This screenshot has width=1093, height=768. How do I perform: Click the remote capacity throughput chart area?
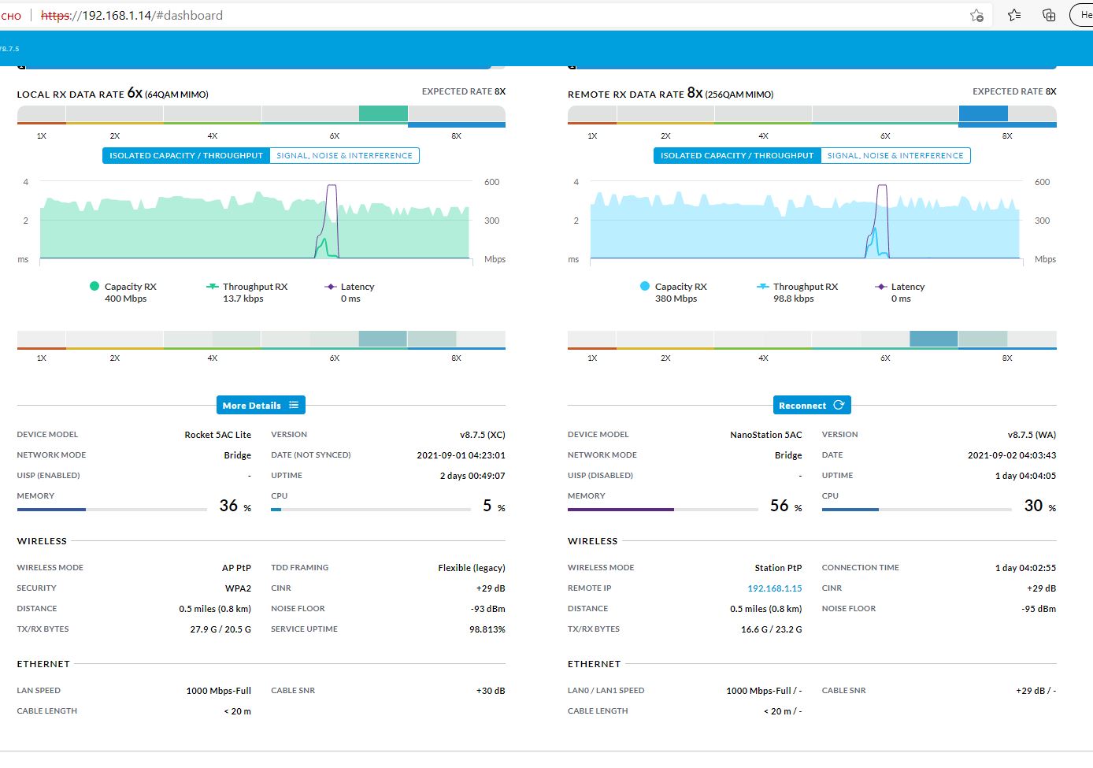pos(805,221)
